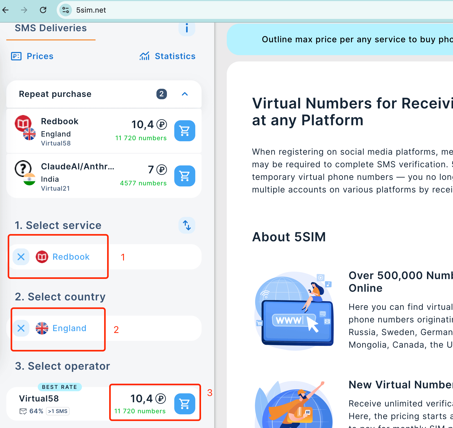Viewport: 453px width, 428px height.
Task: Click the superhero globe illustration
Action: (x=294, y=404)
